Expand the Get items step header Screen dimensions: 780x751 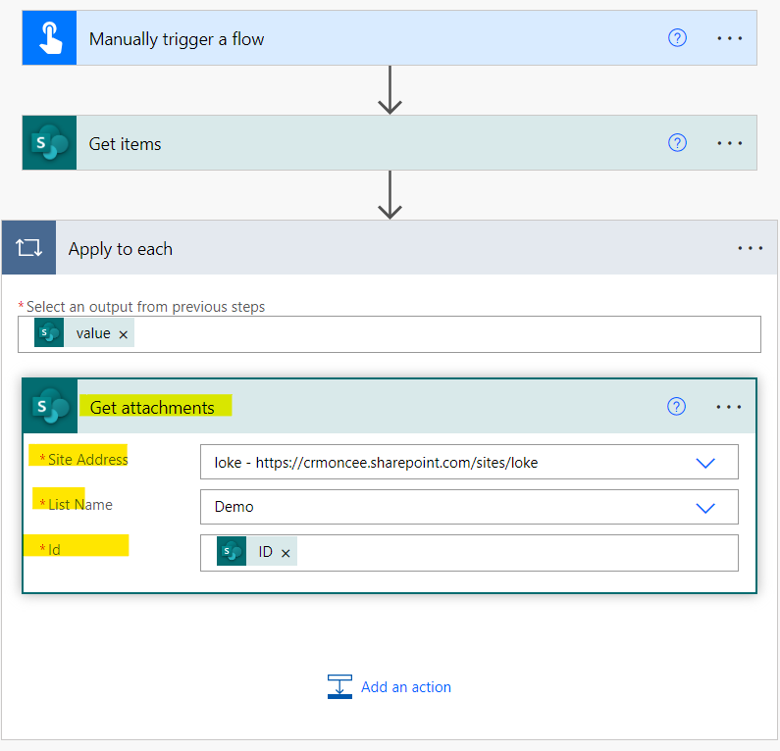click(390, 143)
